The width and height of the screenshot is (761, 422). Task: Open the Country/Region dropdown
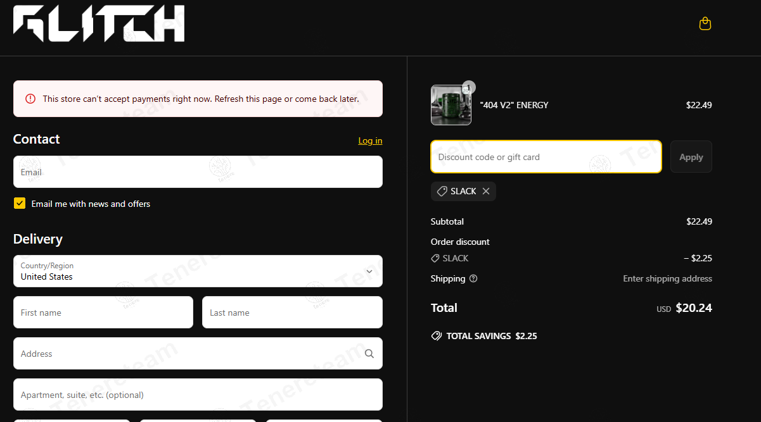coord(198,271)
